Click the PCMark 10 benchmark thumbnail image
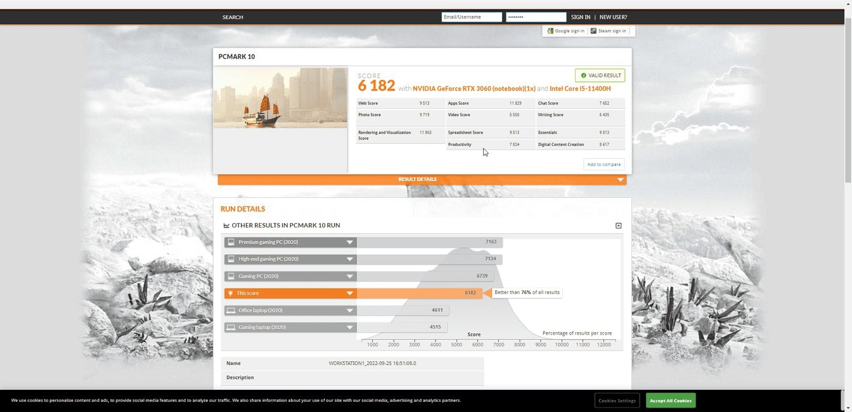This screenshot has width=852, height=412. click(280, 98)
